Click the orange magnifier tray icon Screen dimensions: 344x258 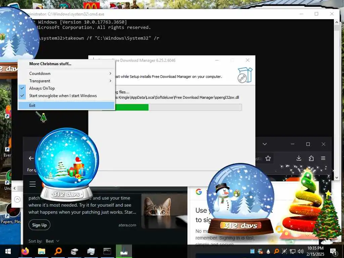coord(276,251)
